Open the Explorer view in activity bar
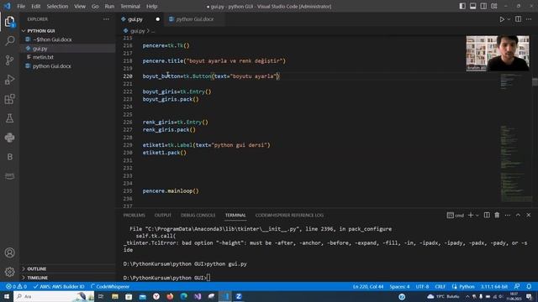 [9, 22]
